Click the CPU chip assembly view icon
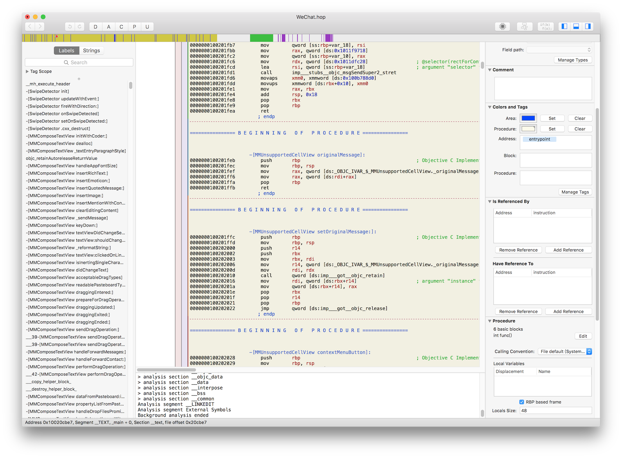This screenshot has width=622, height=458. click(502, 27)
